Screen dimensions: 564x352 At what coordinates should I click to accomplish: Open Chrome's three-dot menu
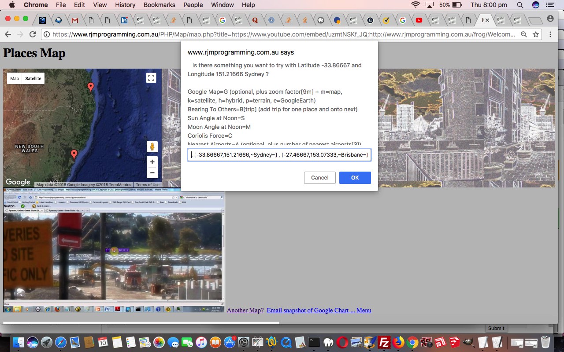click(550, 34)
